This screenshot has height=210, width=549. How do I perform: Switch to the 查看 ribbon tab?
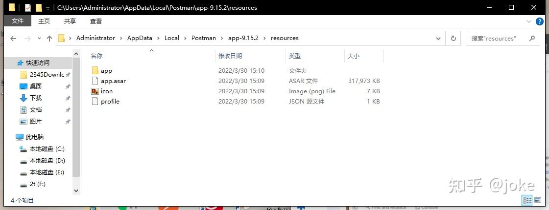[96, 21]
